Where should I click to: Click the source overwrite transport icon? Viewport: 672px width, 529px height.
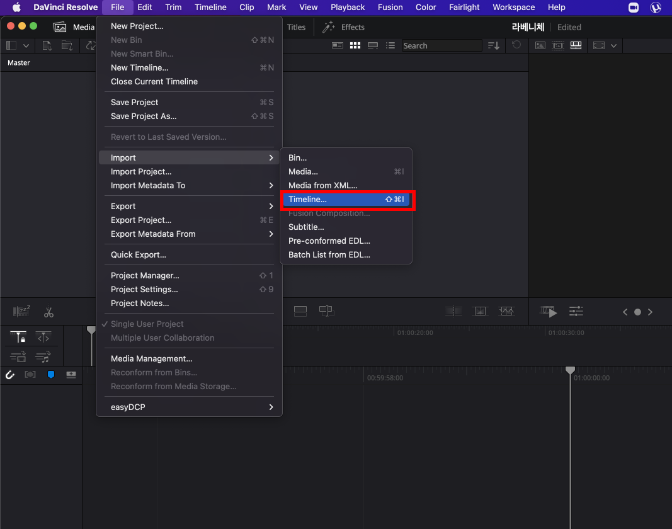point(326,311)
